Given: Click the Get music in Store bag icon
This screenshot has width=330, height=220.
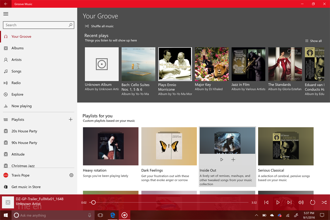Looking at the screenshot, I should pos(6,187).
